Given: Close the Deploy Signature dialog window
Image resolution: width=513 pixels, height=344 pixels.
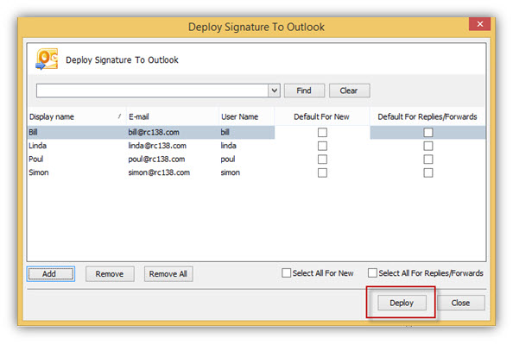Looking at the screenshot, I should point(479,24).
